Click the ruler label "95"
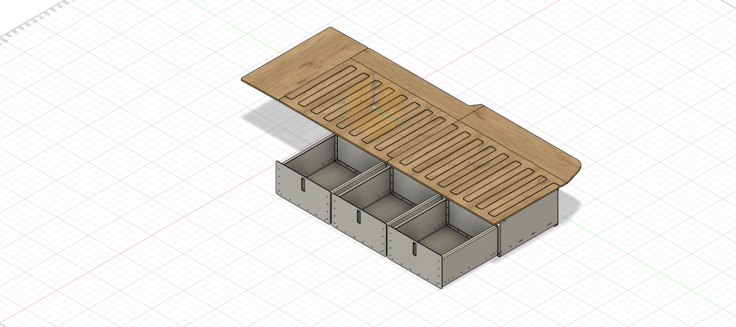736x327 pixels. click(x=9, y=36)
